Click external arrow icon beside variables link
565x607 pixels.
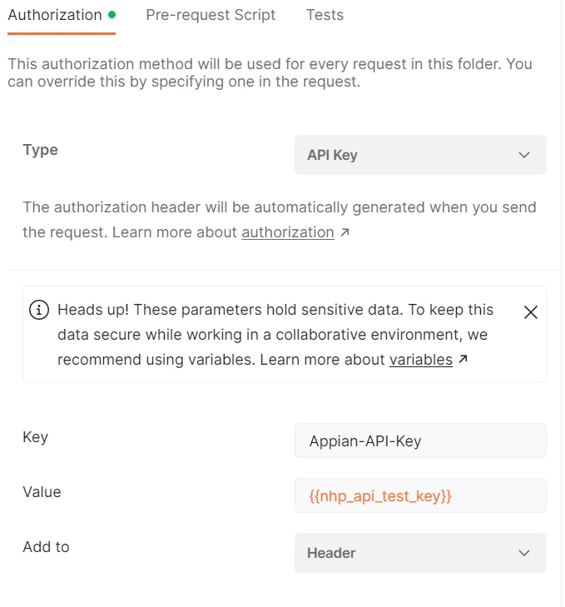(463, 359)
